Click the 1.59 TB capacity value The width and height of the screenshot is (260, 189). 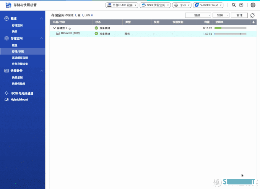pos(208,34)
